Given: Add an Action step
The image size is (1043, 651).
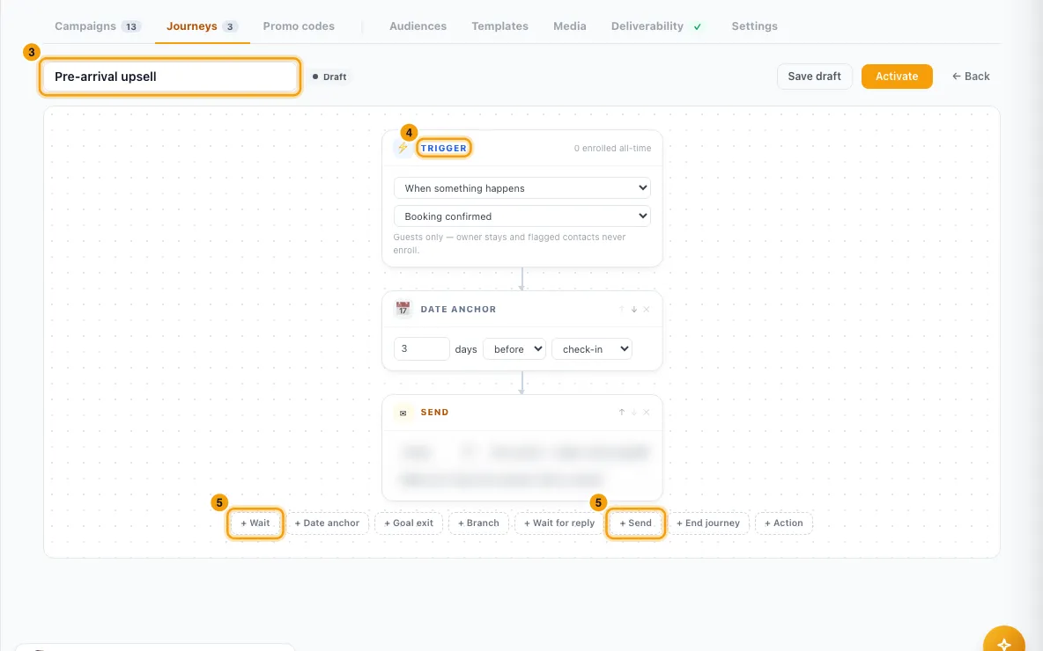Looking at the screenshot, I should pyautogui.click(x=784, y=523).
